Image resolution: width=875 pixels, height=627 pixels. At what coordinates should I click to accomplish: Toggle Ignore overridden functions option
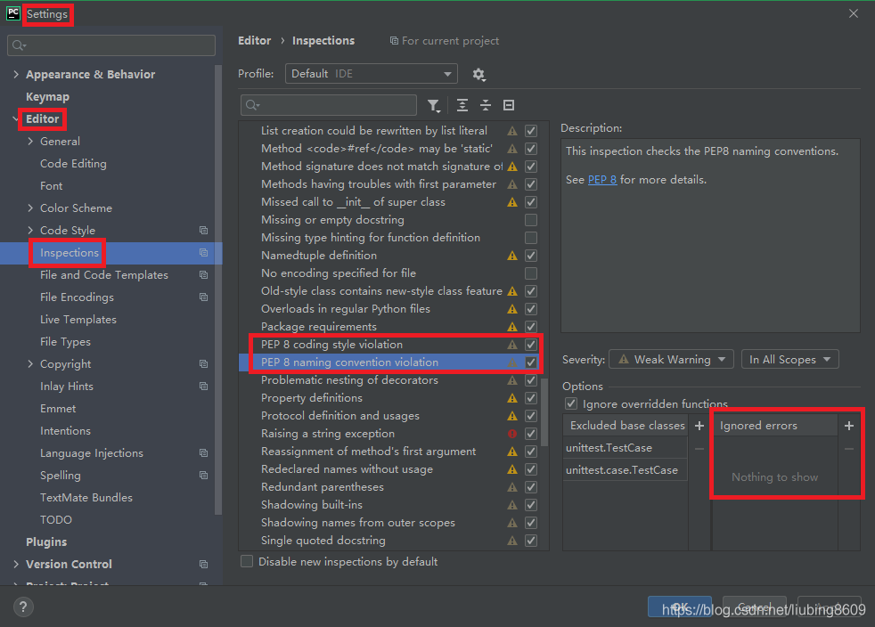click(571, 403)
